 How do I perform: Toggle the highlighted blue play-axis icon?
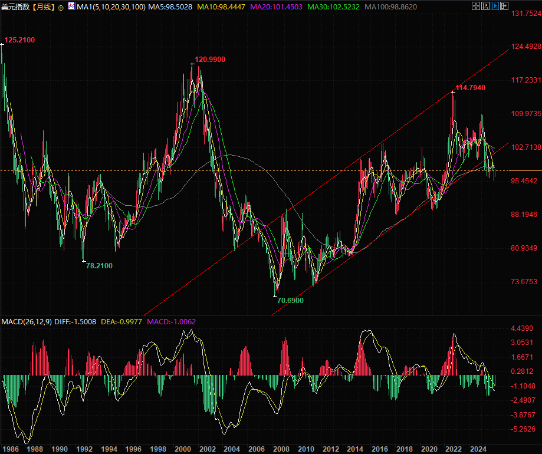(495, 6)
